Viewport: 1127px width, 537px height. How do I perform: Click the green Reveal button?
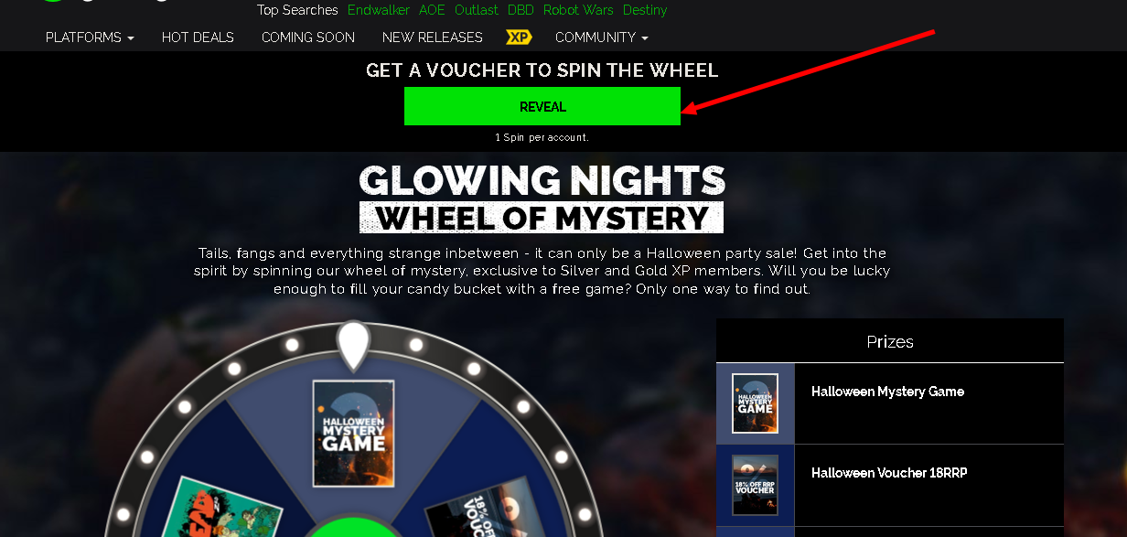[542, 106]
